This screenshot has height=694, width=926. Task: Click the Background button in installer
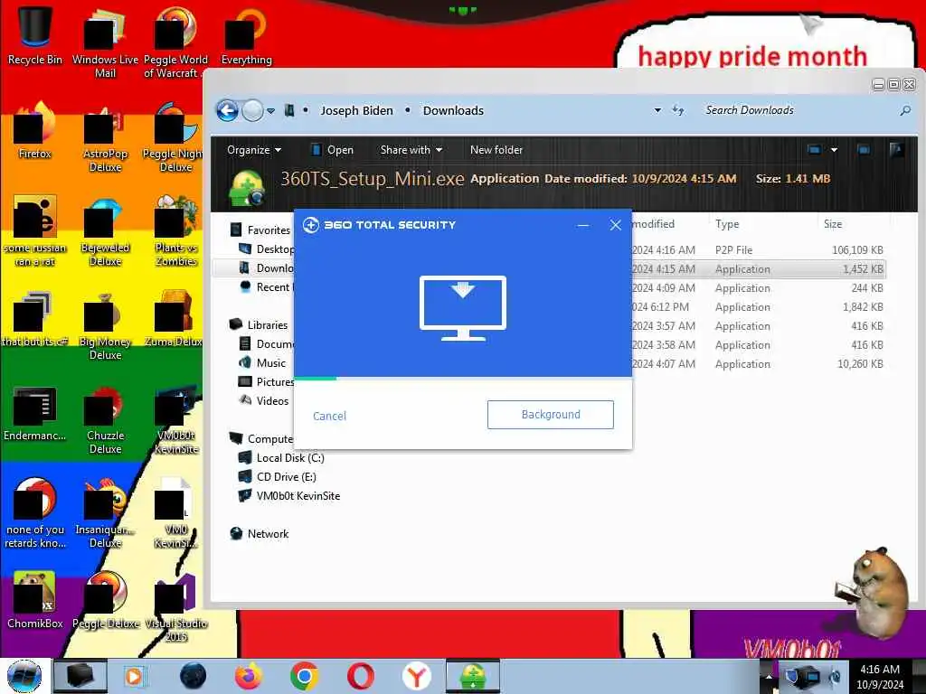click(551, 415)
